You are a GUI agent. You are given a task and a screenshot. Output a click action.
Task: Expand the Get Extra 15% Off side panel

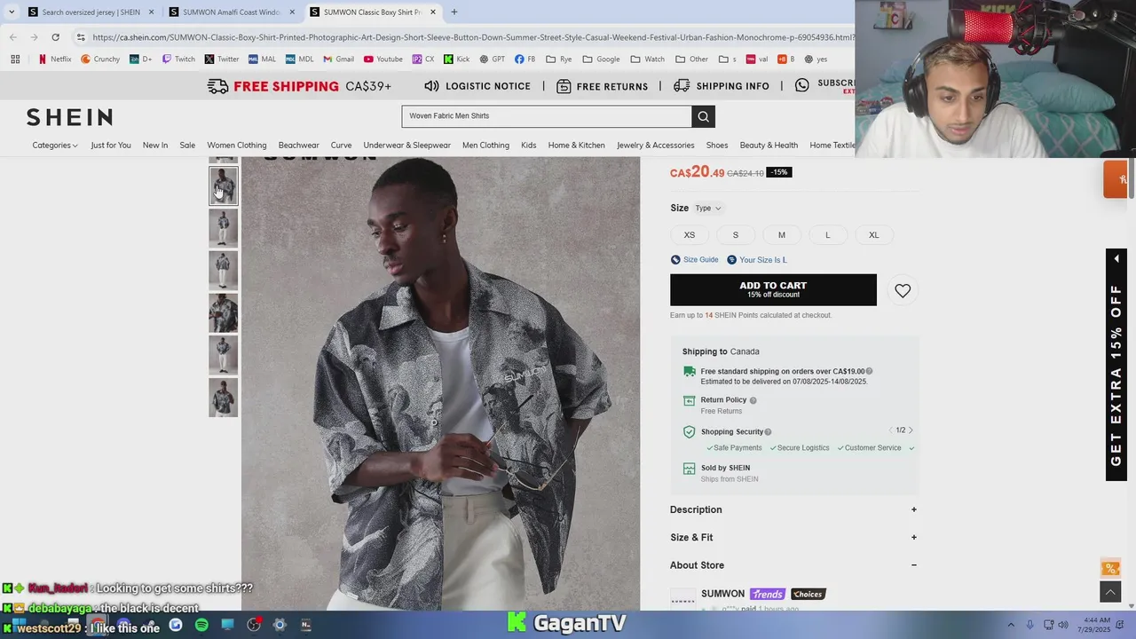click(1116, 366)
